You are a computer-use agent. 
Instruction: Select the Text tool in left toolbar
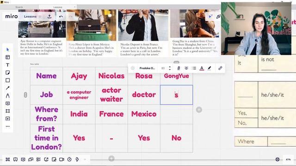coord(7,65)
